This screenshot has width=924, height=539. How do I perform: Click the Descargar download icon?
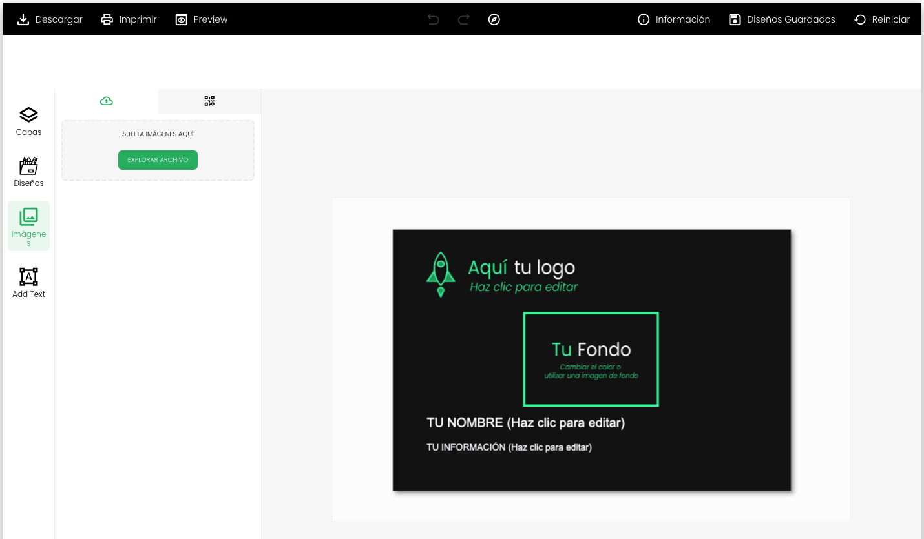[23, 19]
